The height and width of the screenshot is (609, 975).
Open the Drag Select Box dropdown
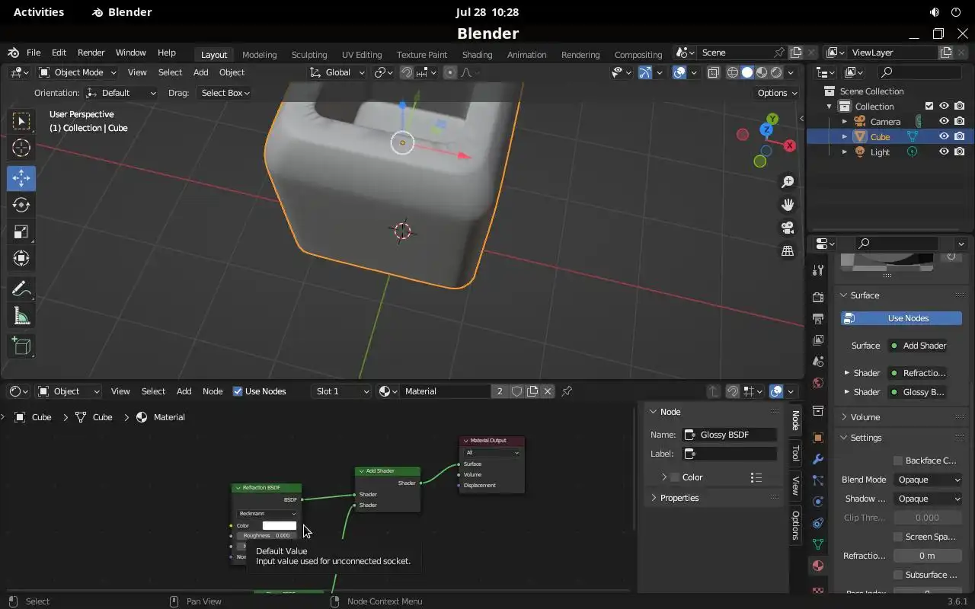click(x=224, y=93)
